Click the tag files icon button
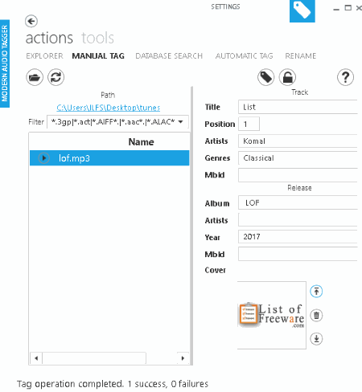Image resolution: width=362 pixels, height=392 pixels. [x=265, y=77]
